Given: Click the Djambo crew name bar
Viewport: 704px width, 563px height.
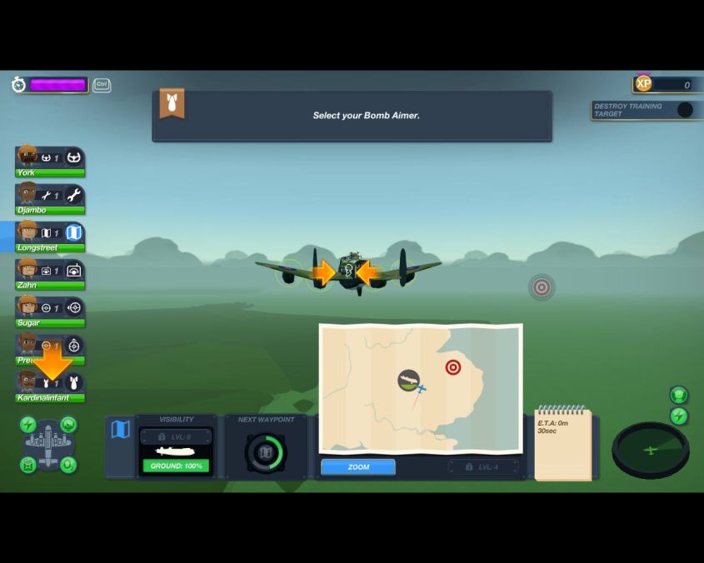Looking at the screenshot, I should (x=50, y=210).
